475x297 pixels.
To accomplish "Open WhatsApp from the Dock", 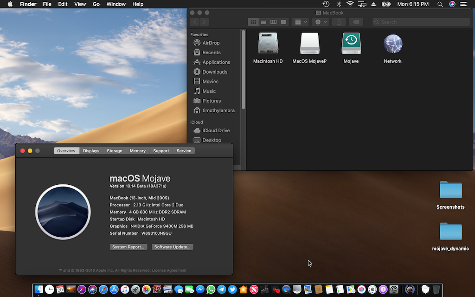I will point(211,290).
